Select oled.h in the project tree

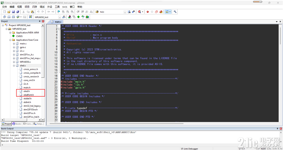(x=26, y=91)
